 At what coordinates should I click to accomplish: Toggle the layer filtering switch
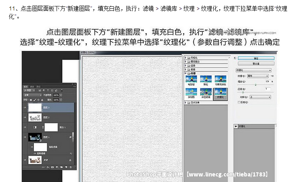point(62,90)
